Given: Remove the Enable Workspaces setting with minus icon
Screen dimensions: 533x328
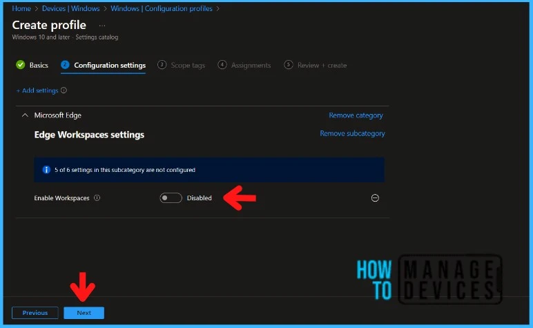Looking at the screenshot, I should tap(375, 197).
